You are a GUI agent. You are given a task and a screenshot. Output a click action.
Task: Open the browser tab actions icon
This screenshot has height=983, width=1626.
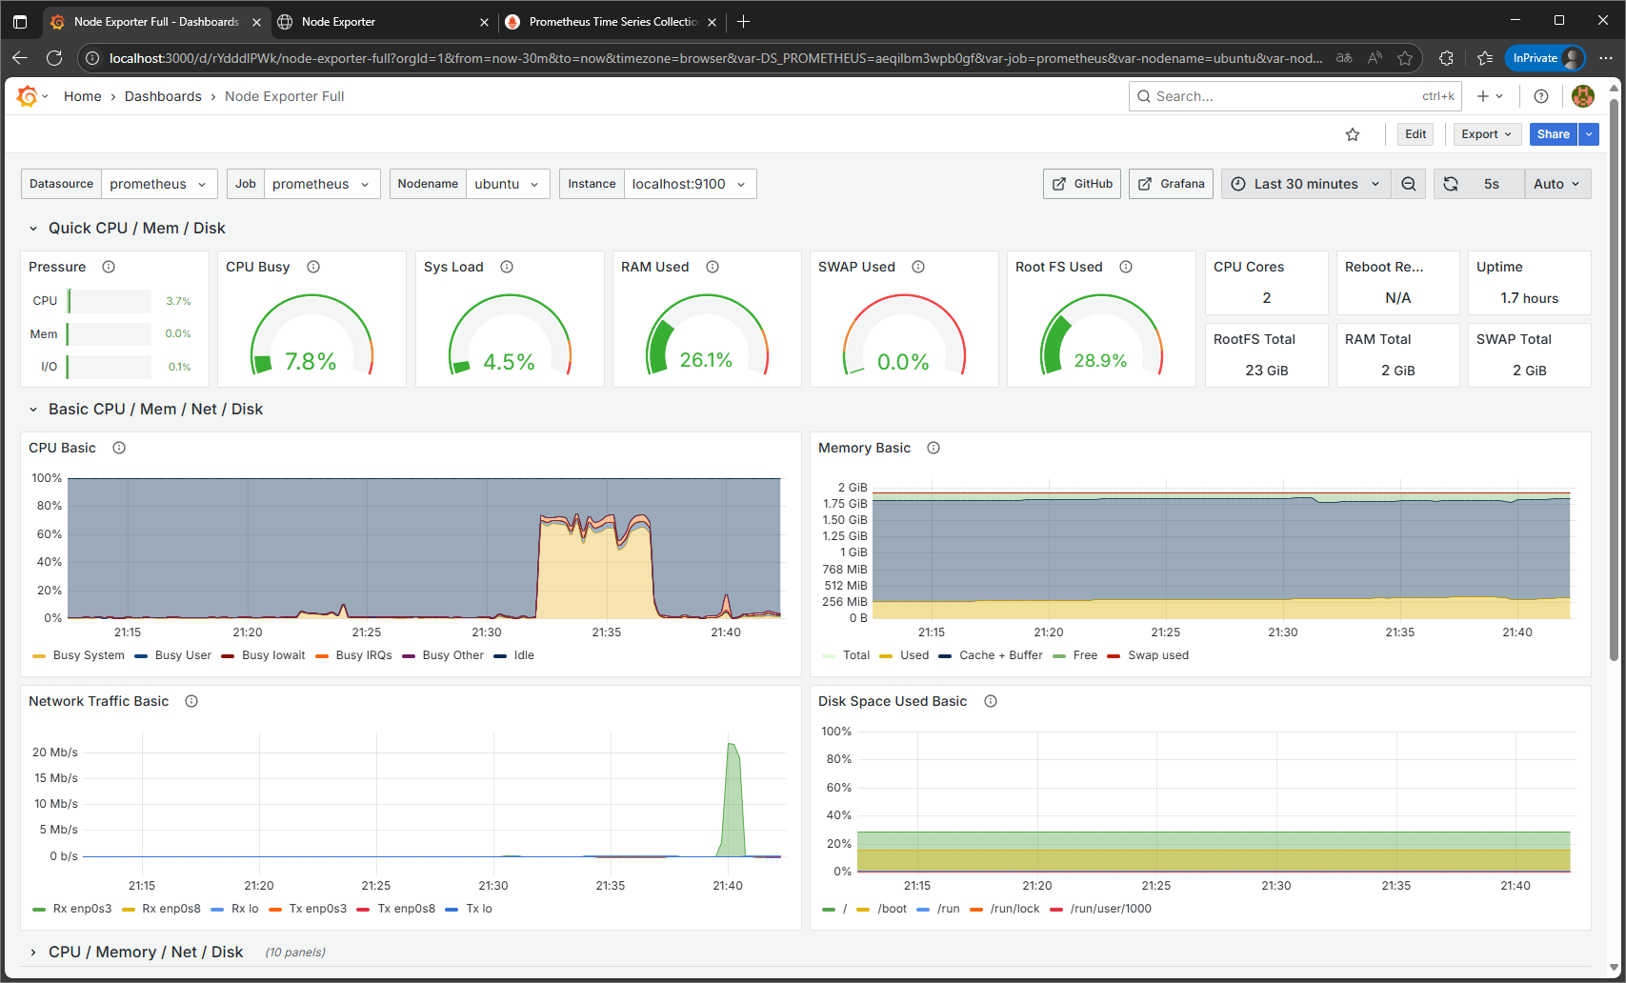20,21
